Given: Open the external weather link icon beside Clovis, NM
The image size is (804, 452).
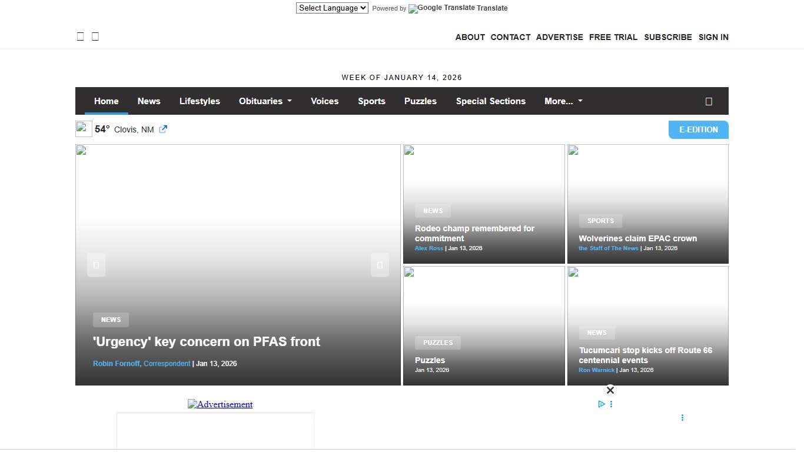Looking at the screenshot, I should point(163,129).
